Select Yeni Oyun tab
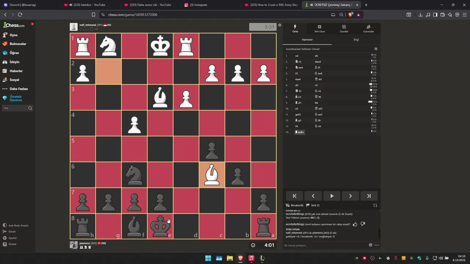 coord(319,29)
